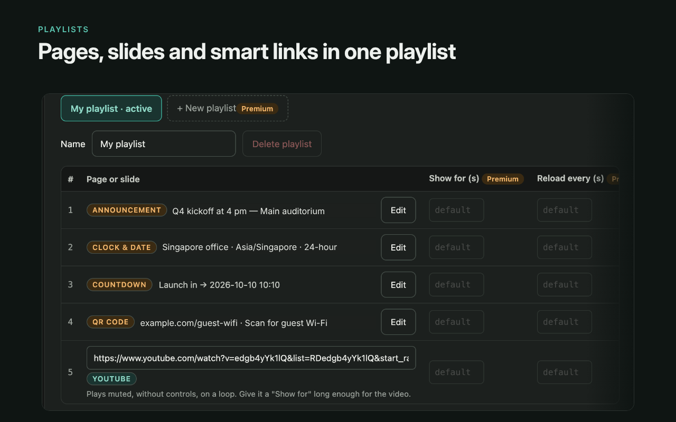Click the "Page or slide" column header
The height and width of the screenshot is (422, 676).
point(113,179)
